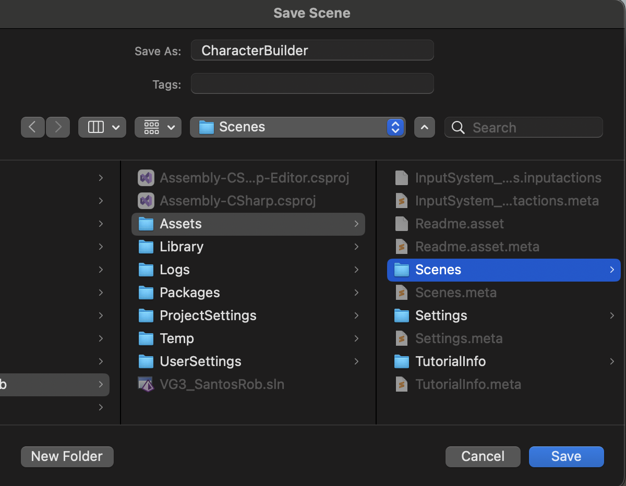Click the ProjectSettings folder icon

(146, 315)
